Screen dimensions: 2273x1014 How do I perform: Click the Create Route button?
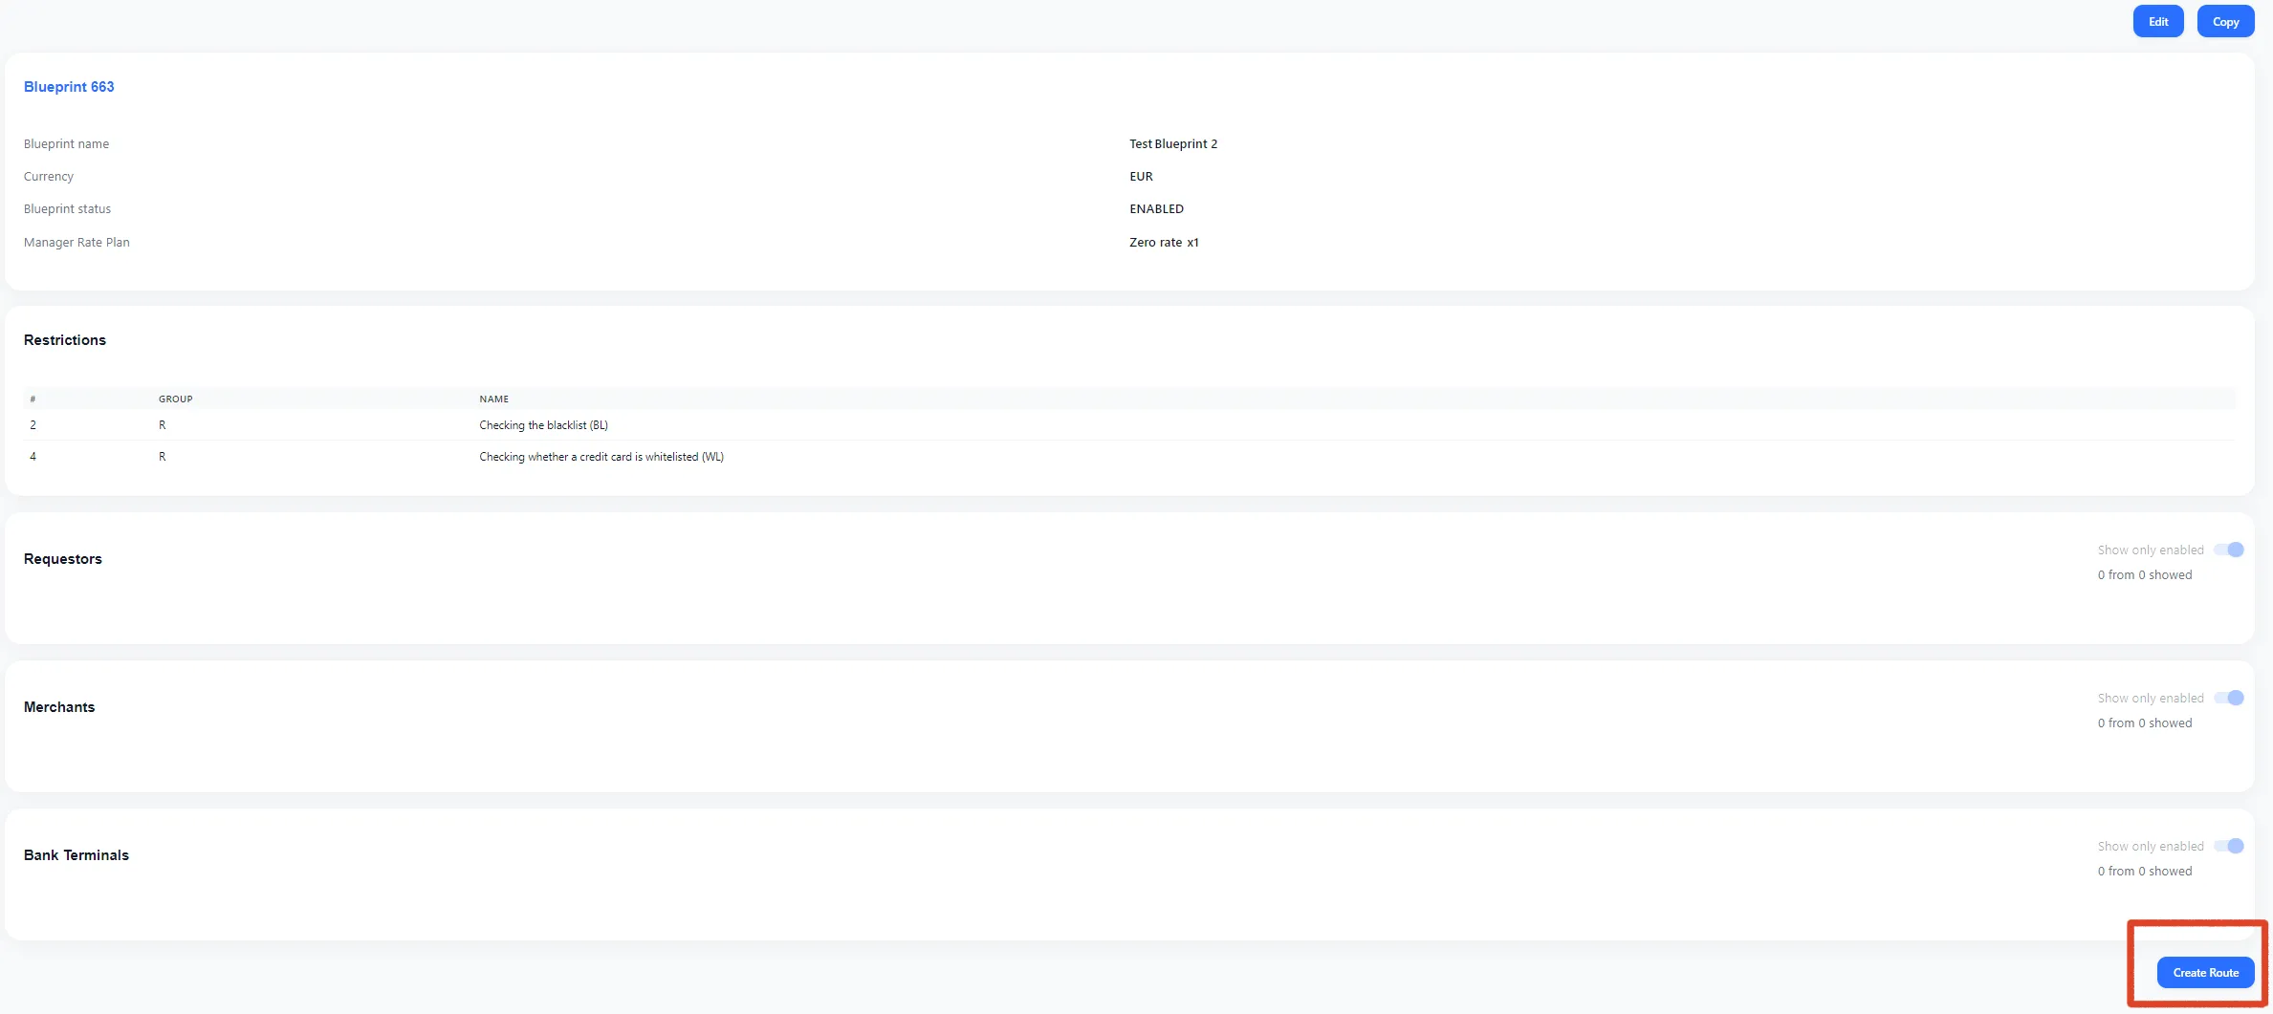click(x=2205, y=972)
